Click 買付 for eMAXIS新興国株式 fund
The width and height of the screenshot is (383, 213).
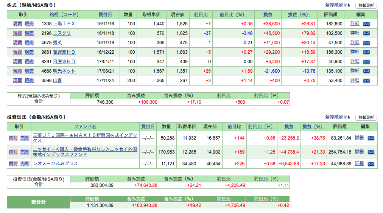coord(13,138)
